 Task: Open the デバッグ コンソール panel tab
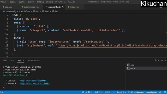point(34,61)
